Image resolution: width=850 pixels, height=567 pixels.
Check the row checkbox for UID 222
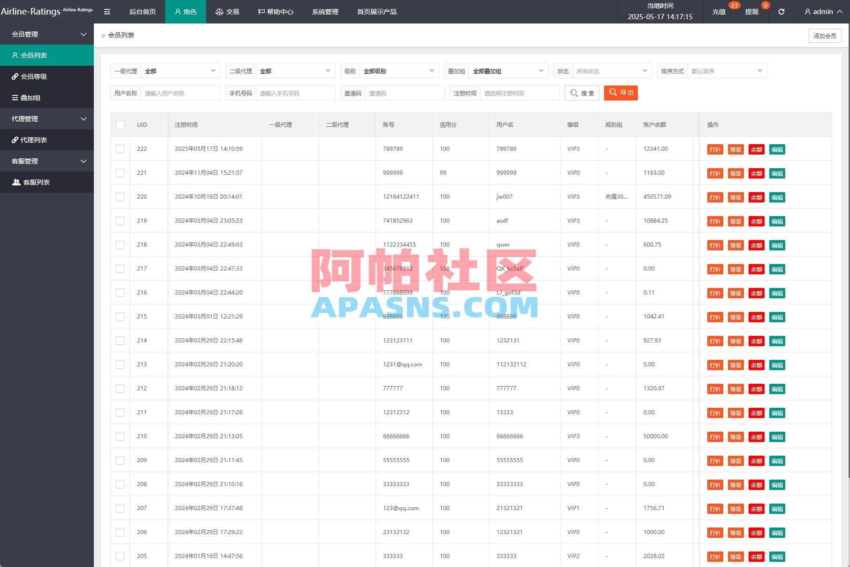(120, 148)
